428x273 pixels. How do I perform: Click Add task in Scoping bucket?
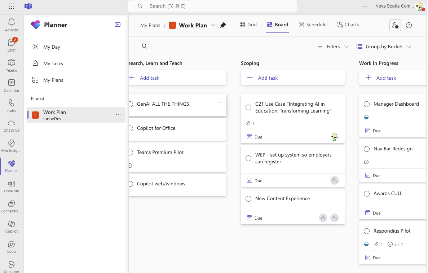(x=268, y=78)
